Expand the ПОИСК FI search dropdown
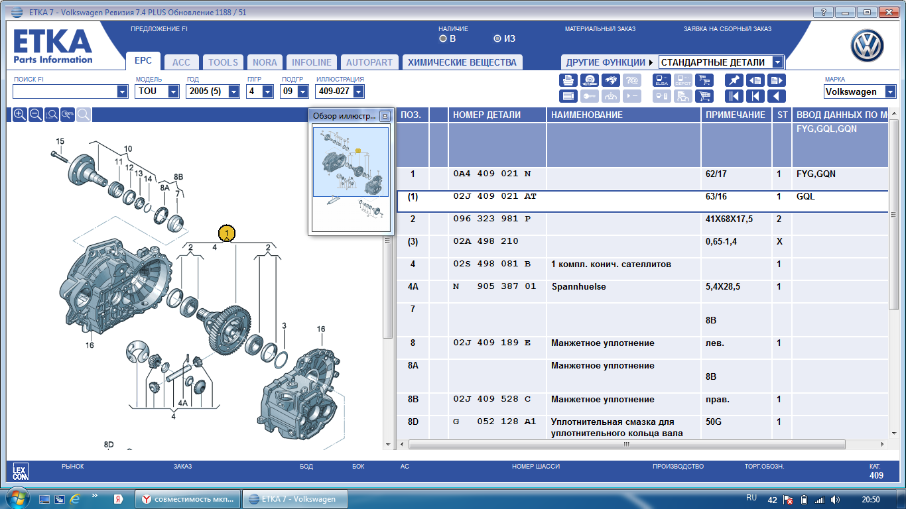This screenshot has height=509, width=906. [x=122, y=91]
